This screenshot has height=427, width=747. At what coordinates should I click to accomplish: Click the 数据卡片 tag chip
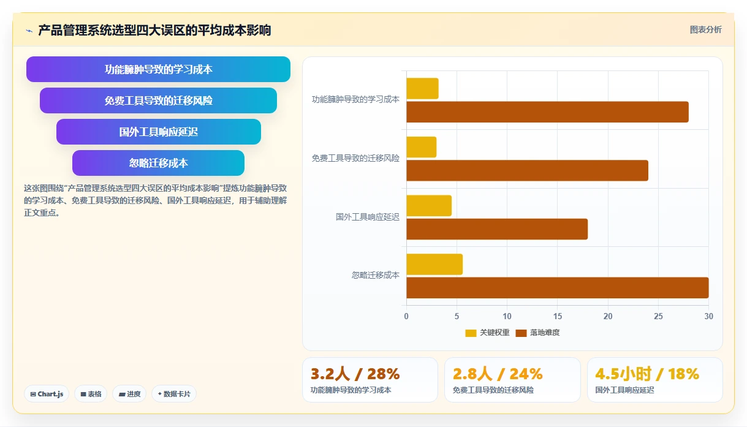pos(173,394)
